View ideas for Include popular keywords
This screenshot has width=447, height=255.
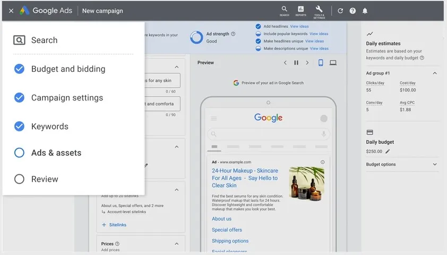click(x=319, y=33)
